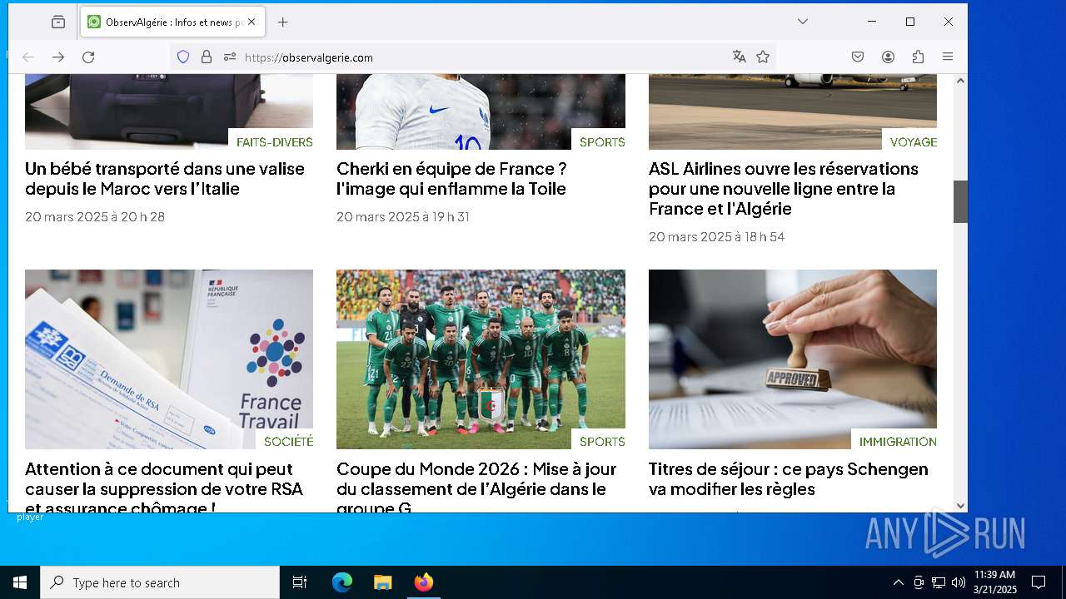1066x599 pixels.
Task: Open the Algeria football team thumbnail
Action: click(x=481, y=359)
